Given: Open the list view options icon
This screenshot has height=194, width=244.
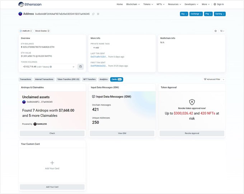Looking at the screenshot, I should point(222,31).
